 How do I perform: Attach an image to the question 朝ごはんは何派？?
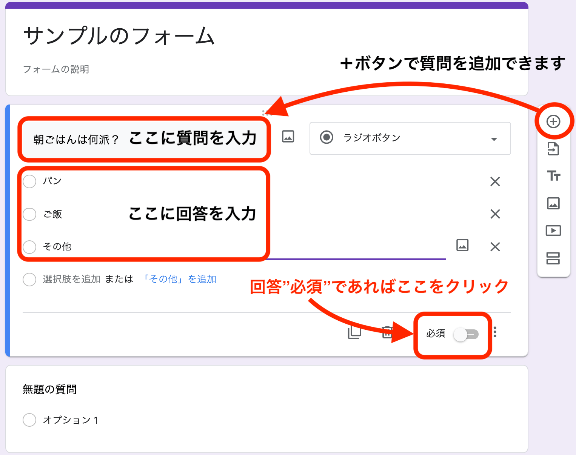pyautogui.click(x=287, y=137)
